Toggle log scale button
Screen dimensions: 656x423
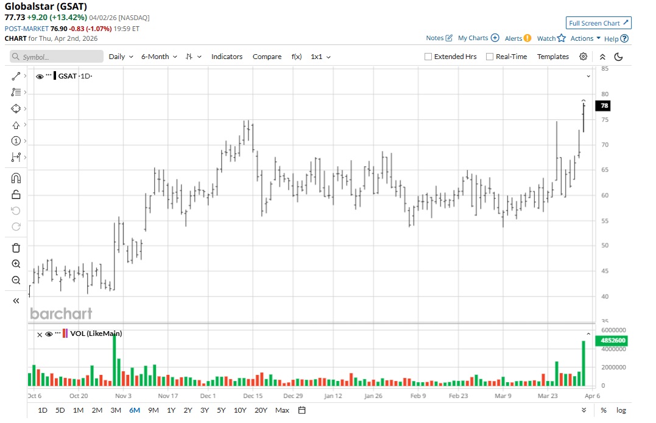pyautogui.click(x=621, y=410)
